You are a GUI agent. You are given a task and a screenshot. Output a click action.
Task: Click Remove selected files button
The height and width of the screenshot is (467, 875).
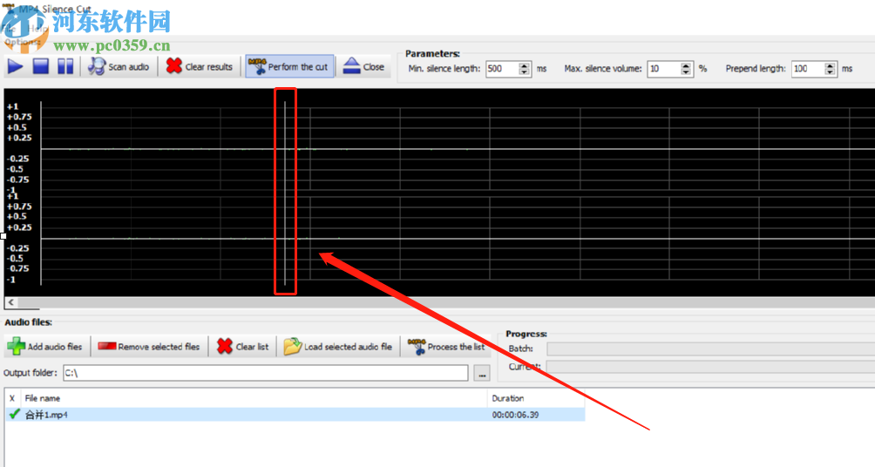[x=149, y=347]
